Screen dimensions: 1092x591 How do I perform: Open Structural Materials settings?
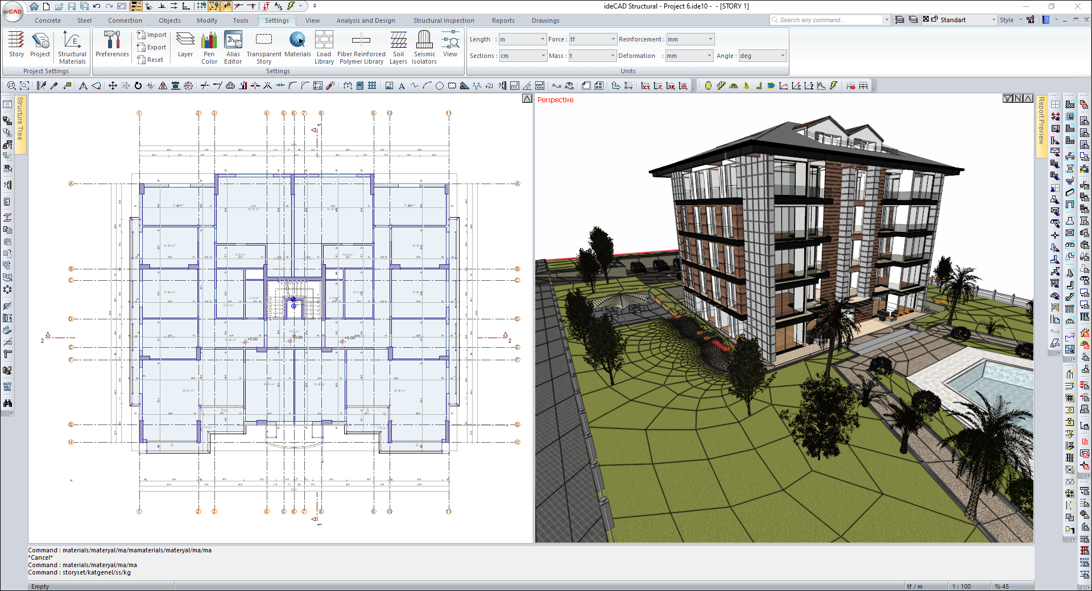[x=72, y=47]
